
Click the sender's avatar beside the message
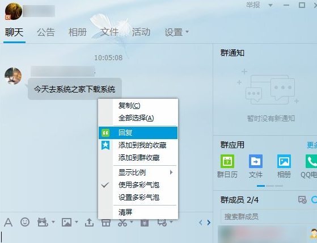[x=13, y=76]
